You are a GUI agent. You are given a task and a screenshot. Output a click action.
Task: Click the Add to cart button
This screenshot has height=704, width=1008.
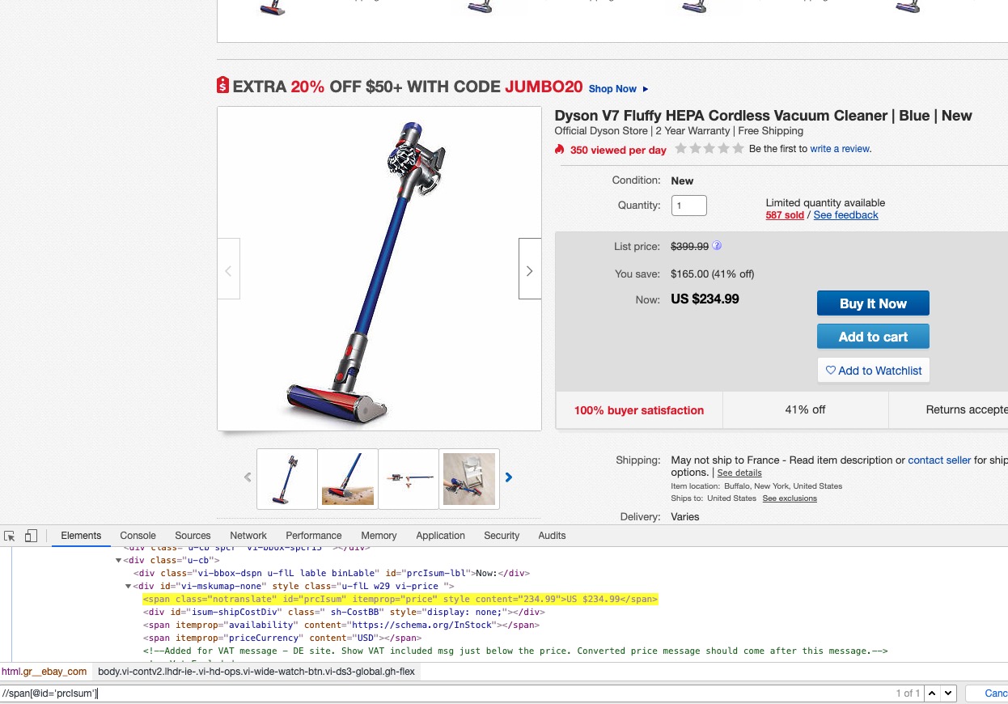(x=873, y=337)
